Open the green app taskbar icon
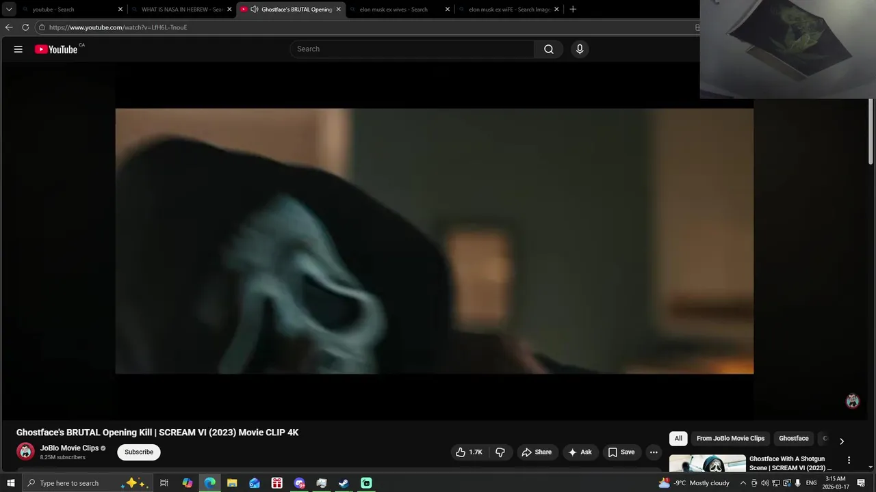Screen dimensions: 876x492 click(366, 483)
